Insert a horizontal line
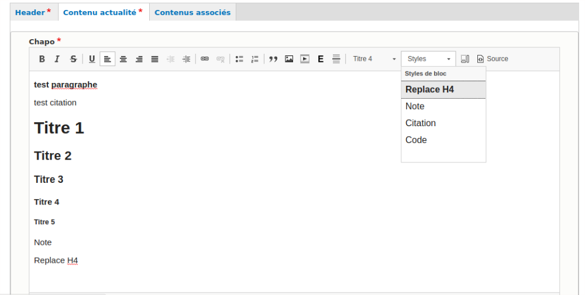The image size is (585, 295). [336, 59]
